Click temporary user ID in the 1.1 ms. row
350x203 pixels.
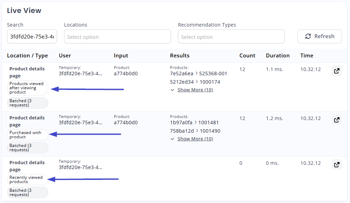coord(81,73)
